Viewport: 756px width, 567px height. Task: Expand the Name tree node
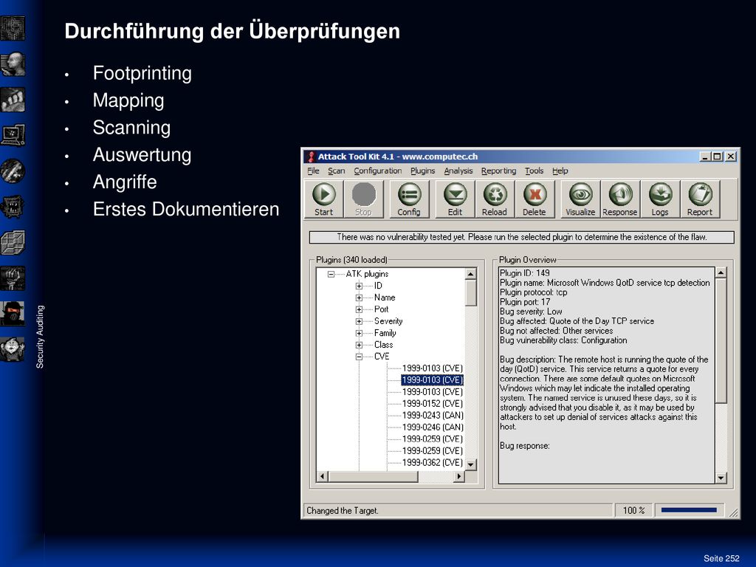(360, 298)
